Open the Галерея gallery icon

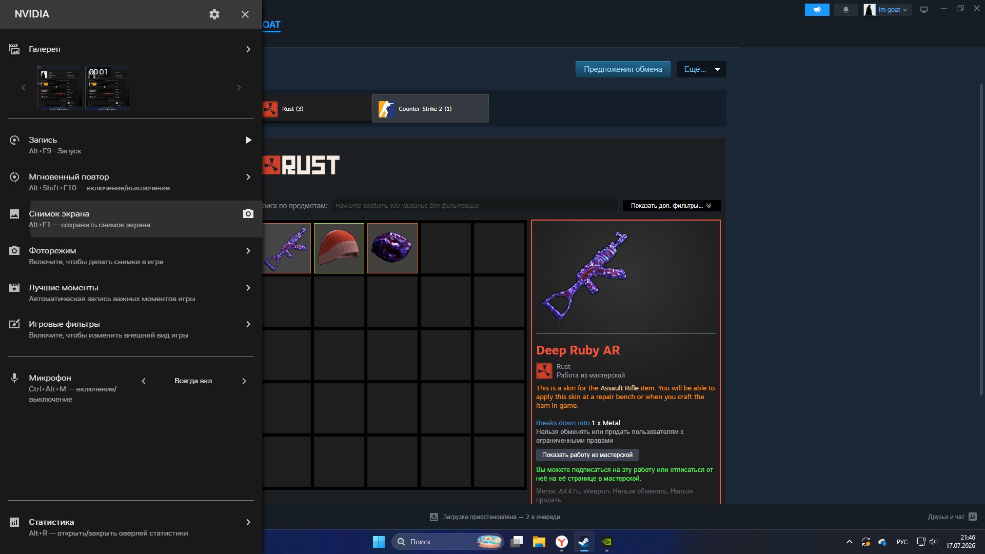coord(14,49)
